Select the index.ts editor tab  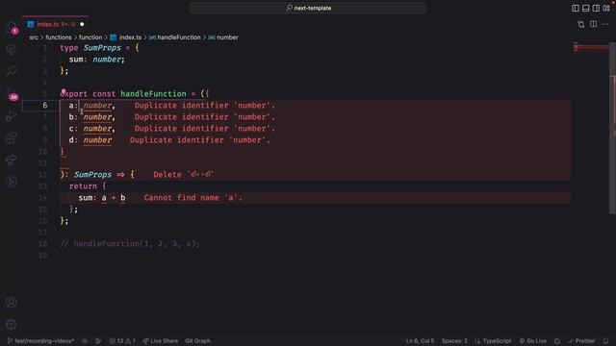pyautogui.click(x=55, y=24)
